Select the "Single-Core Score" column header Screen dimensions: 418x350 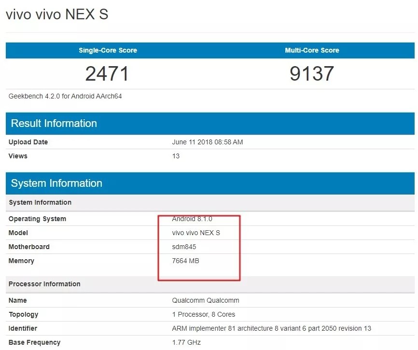[108, 50]
